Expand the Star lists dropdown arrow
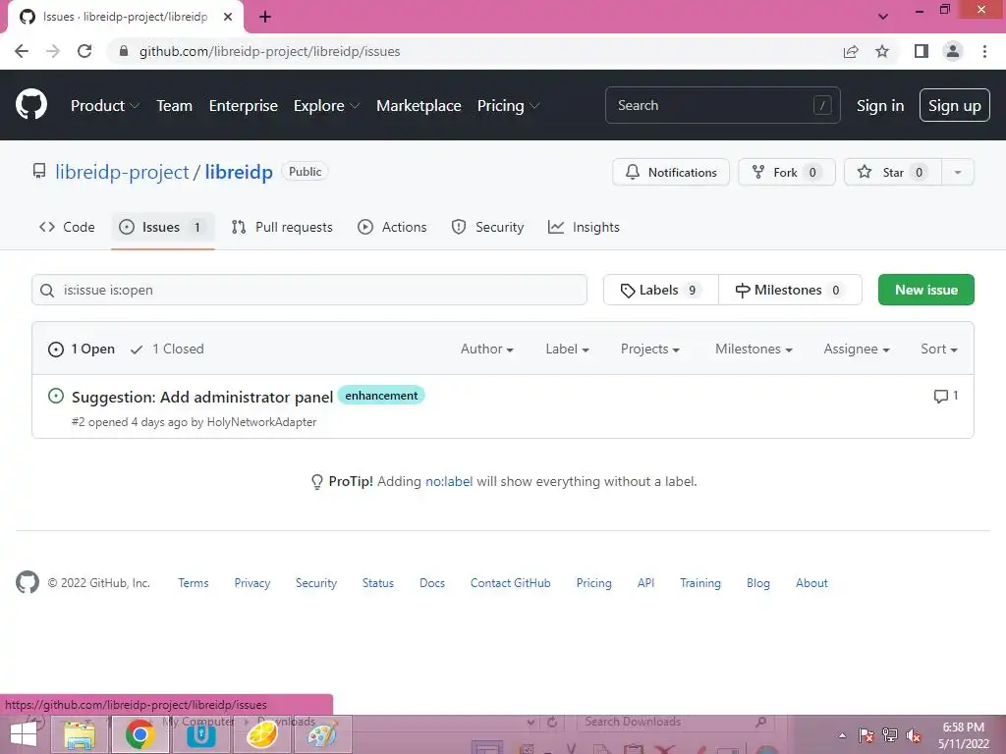 [x=957, y=173]
